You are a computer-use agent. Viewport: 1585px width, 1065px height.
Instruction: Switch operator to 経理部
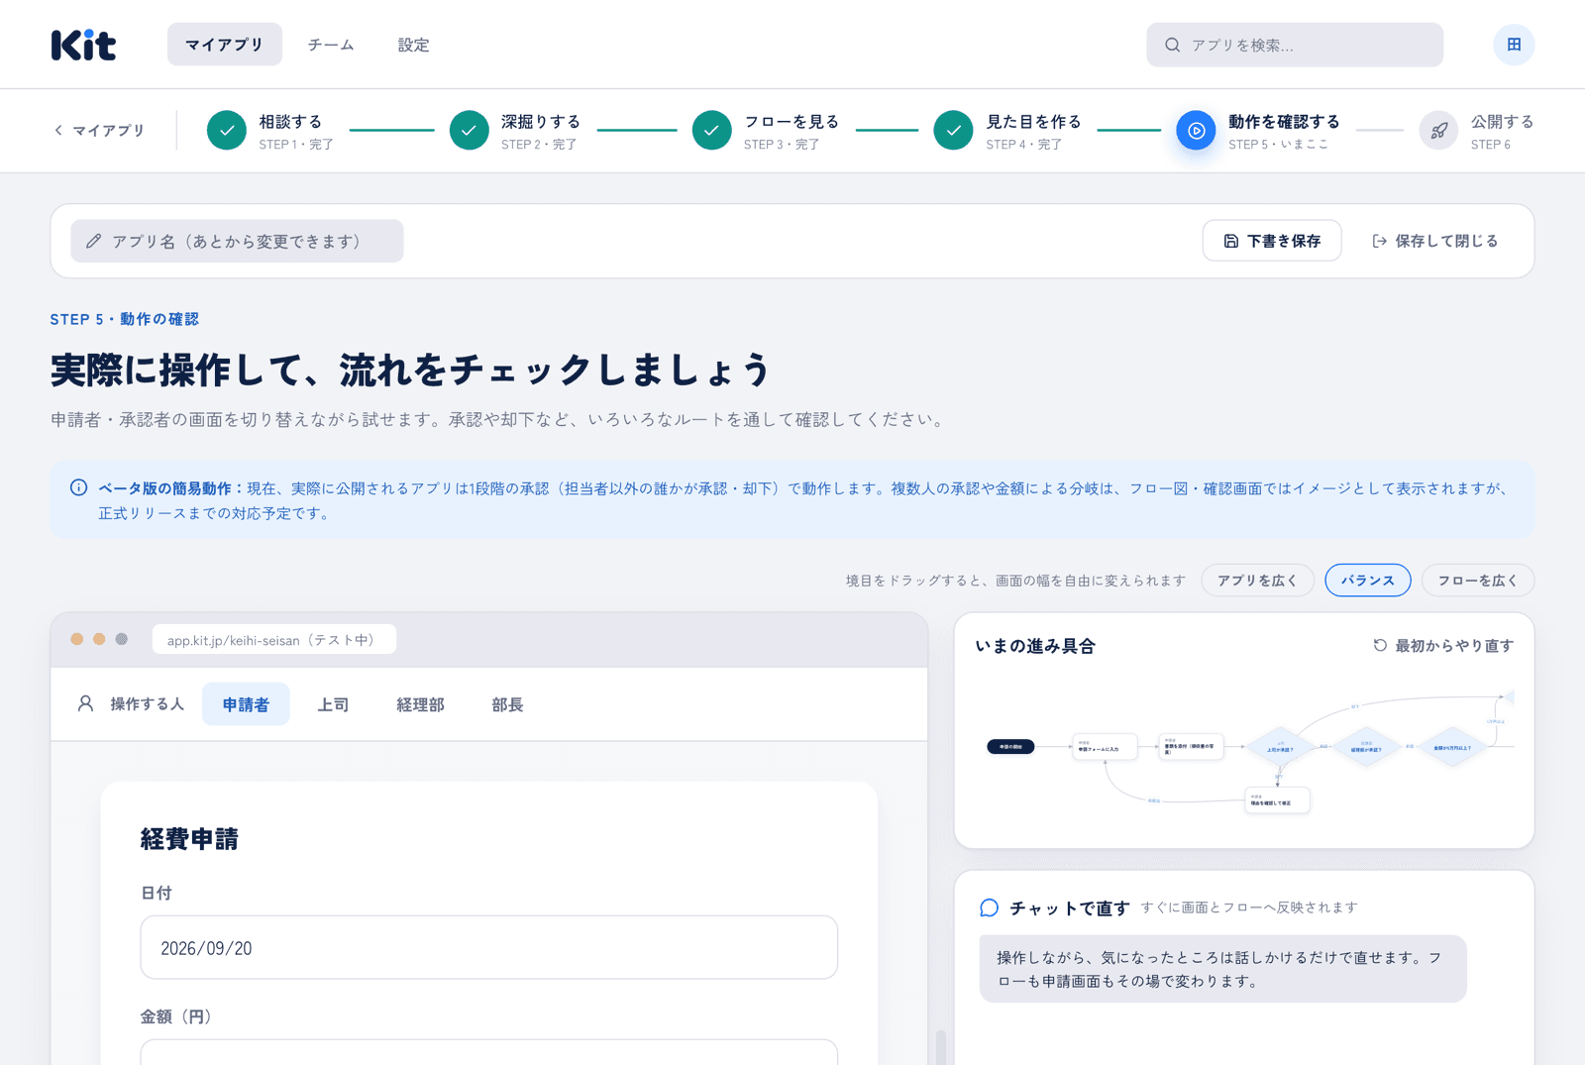click(x=420, y=704)
